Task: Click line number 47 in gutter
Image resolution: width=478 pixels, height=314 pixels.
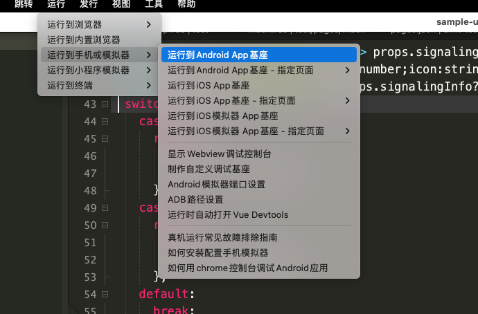Action: (x=90, y=174)
